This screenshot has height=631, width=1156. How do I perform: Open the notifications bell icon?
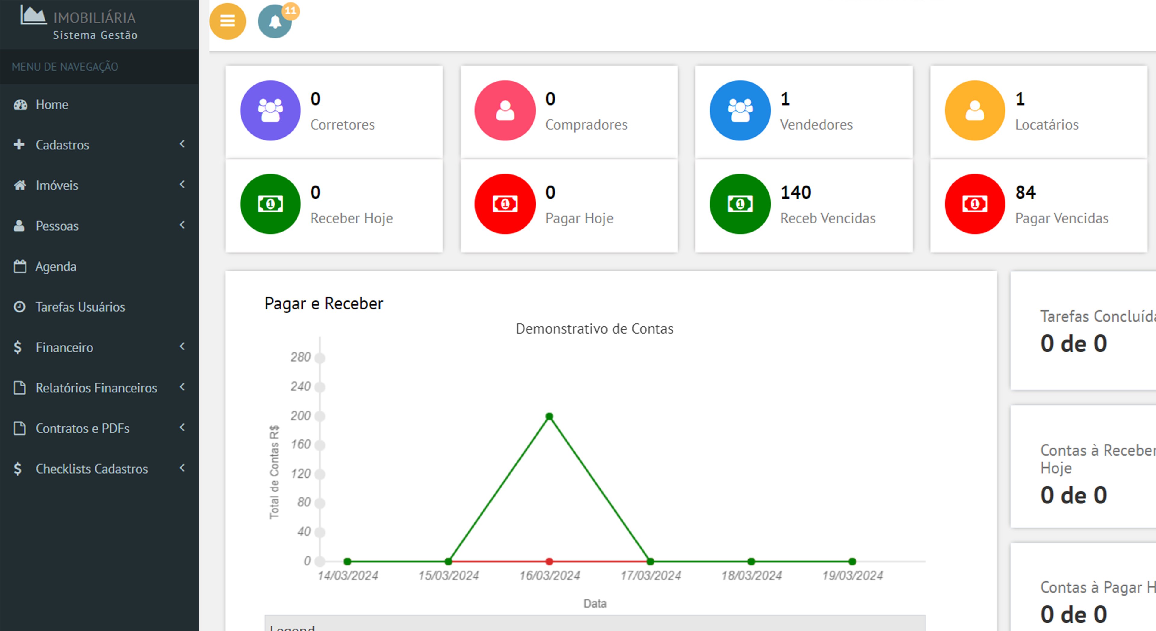pos(275,22)
